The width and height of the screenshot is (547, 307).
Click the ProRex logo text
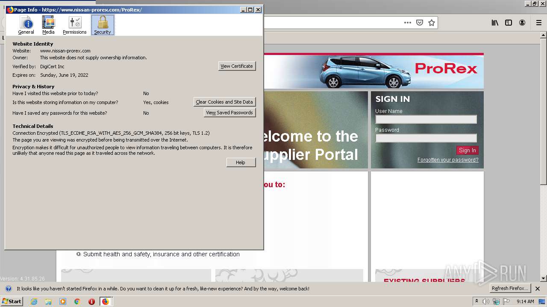[x=446, y=68]
